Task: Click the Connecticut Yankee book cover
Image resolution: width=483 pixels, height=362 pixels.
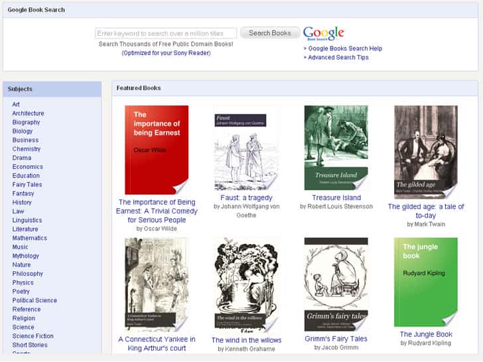Action: [157, 285]
